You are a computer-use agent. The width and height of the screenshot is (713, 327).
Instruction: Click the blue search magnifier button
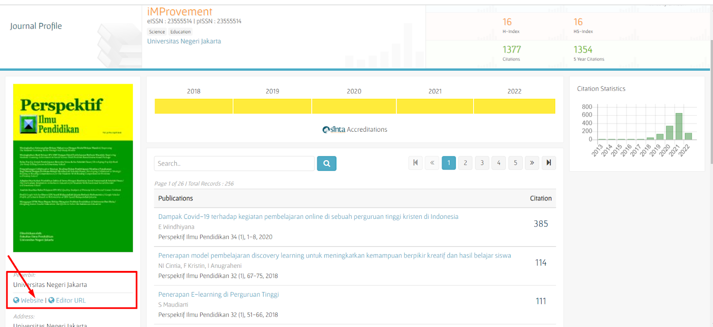[x=327, y=163]
